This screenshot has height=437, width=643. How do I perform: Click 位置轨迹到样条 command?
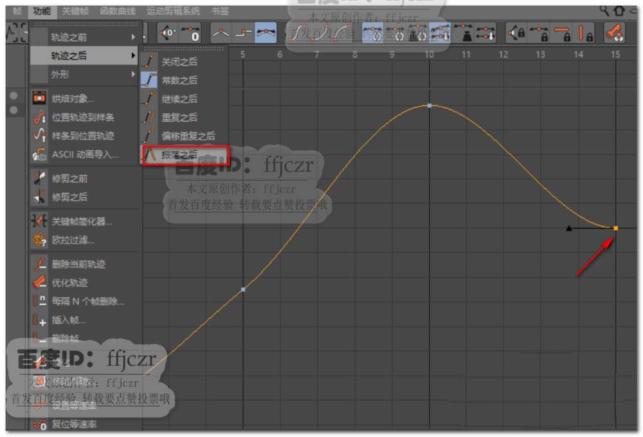pos(84,117)
